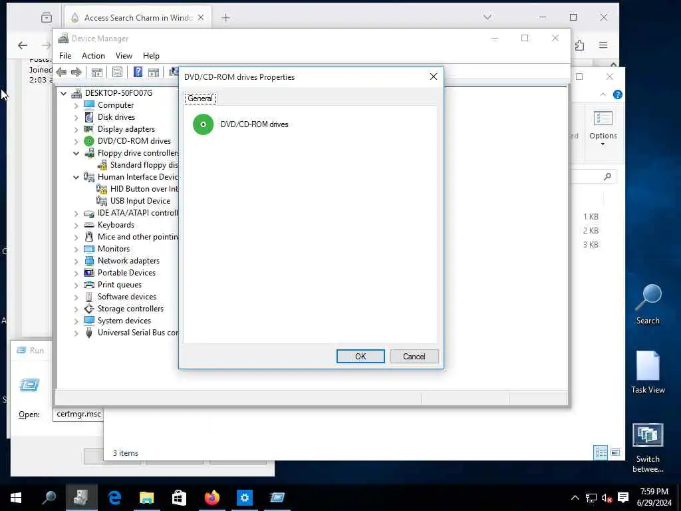Click the Forward arrow in Device Manager toolbar
The image size is (681, 511).
tap(76, 72)
